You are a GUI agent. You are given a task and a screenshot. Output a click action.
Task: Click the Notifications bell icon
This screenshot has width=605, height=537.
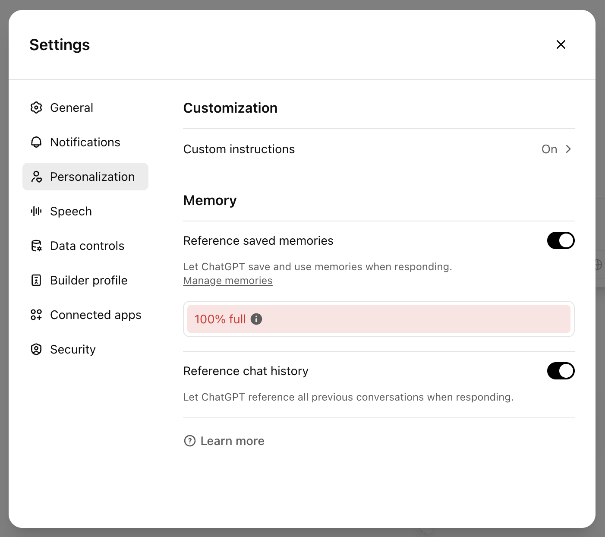pyautogui.click(x=36, y=142)
